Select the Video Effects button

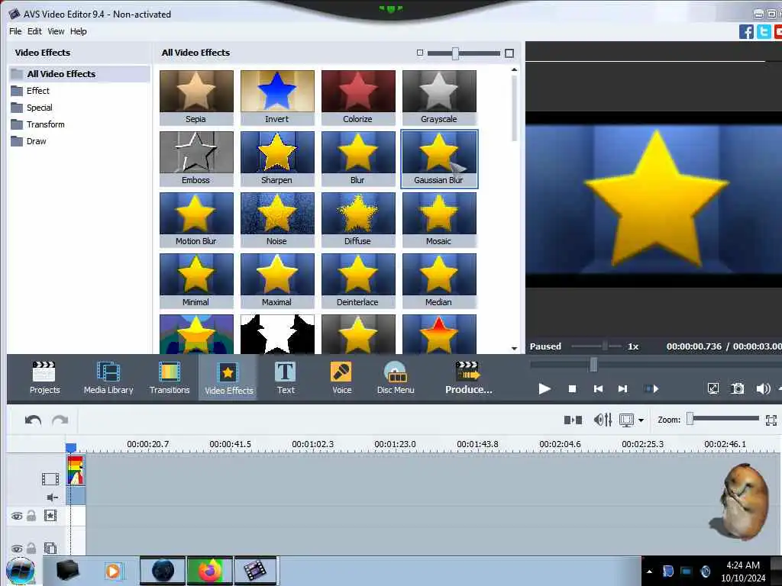(x=228, y=378)
